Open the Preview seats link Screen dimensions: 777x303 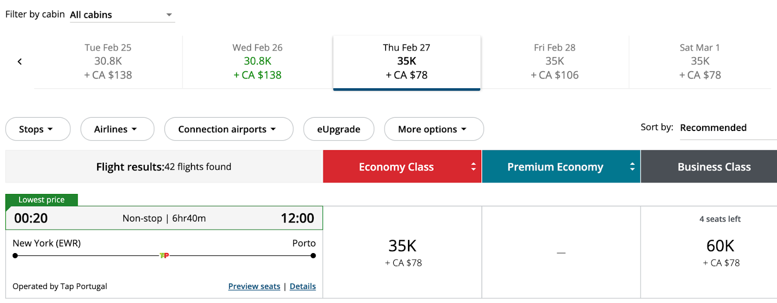click(x=254, y=287)
